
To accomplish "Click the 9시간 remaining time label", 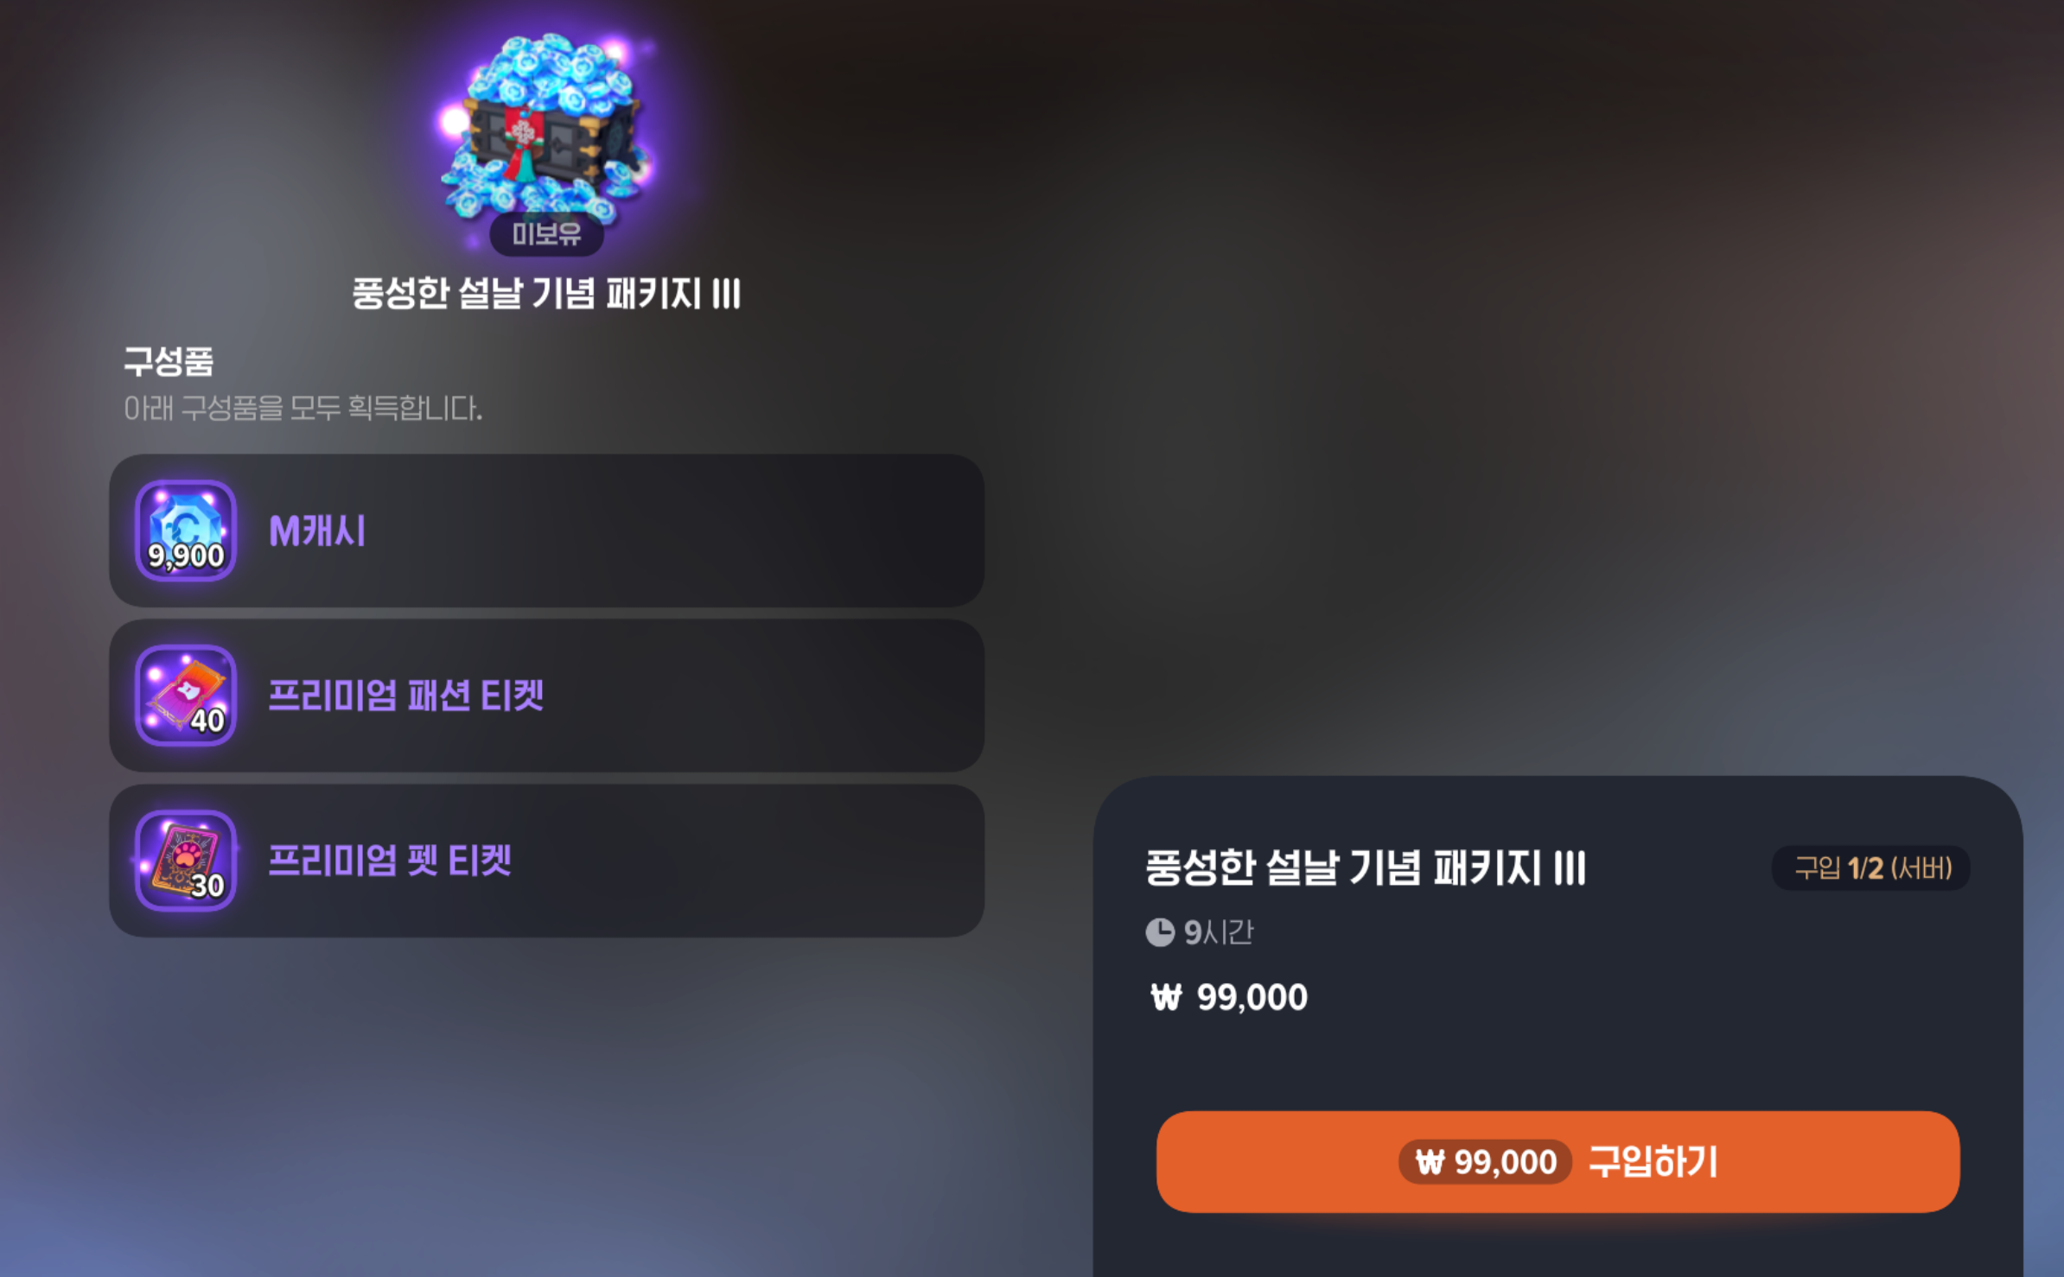I will (1219, 932).
